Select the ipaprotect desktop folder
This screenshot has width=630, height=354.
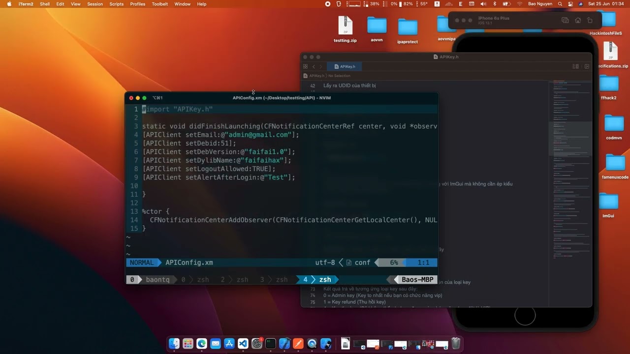408,30
